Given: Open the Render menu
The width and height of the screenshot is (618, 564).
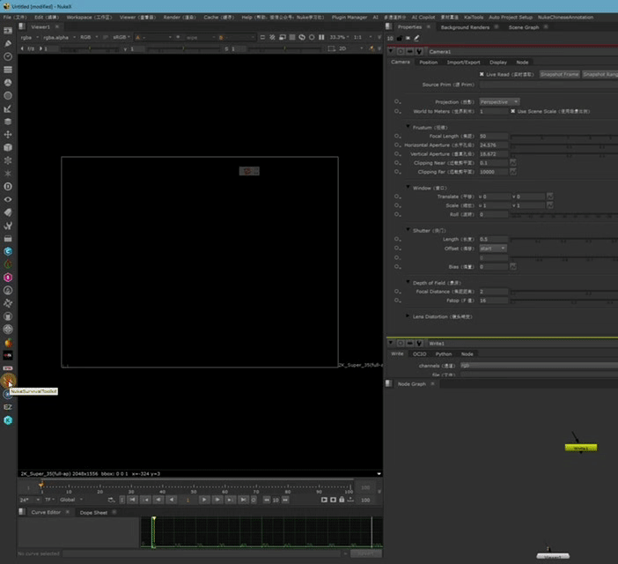Looking at the screenshot, I should coord(180,18).
